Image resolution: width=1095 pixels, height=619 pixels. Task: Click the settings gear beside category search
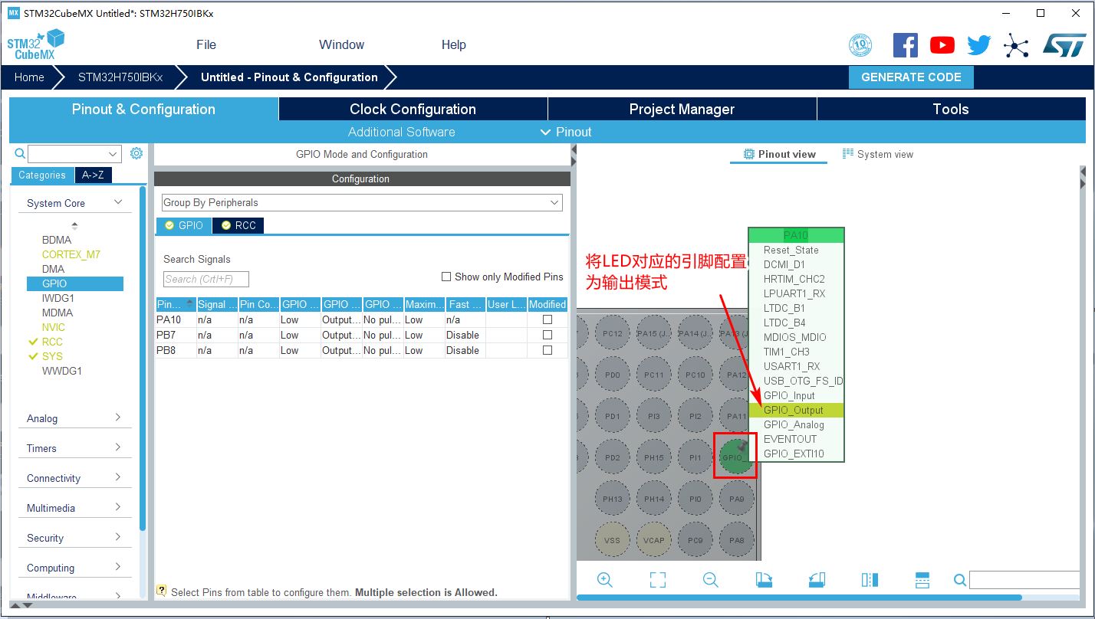[136, 153]
